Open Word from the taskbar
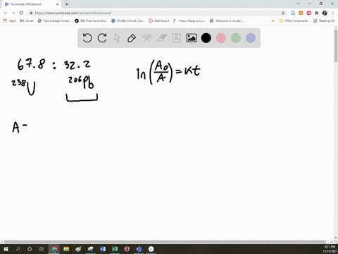This screenshot has height=254, width=338. [103, 249]
